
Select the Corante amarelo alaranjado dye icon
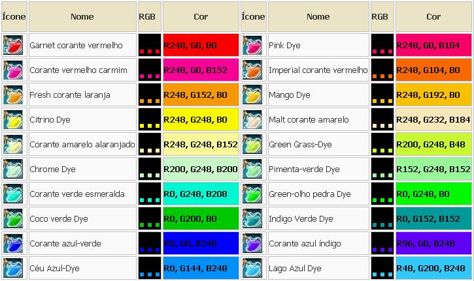pos(13,144)
